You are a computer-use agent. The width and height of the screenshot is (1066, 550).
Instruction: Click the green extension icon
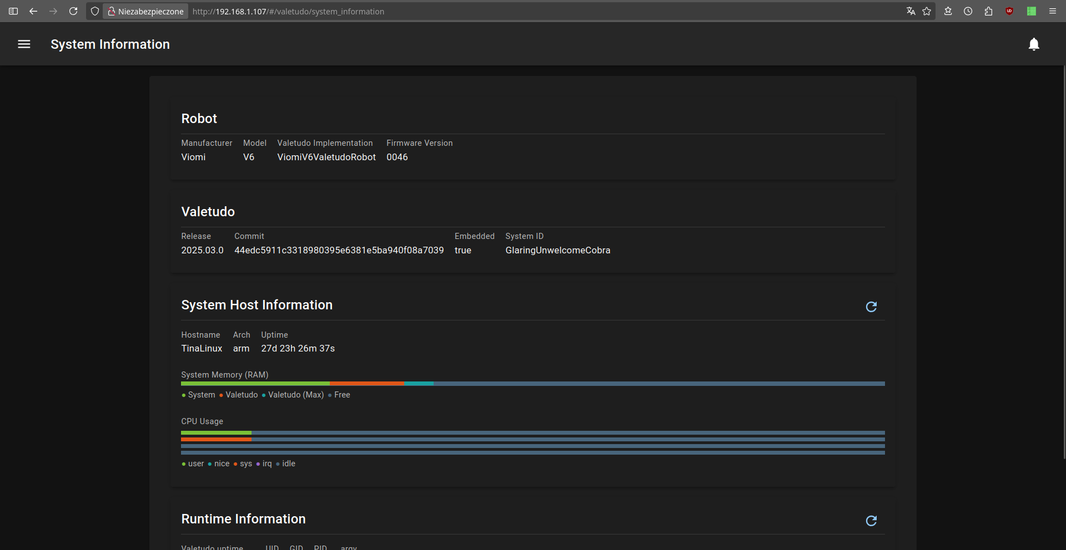tap(1031, 11)
